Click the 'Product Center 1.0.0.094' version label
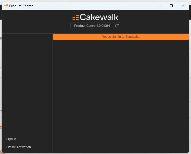 92,26
